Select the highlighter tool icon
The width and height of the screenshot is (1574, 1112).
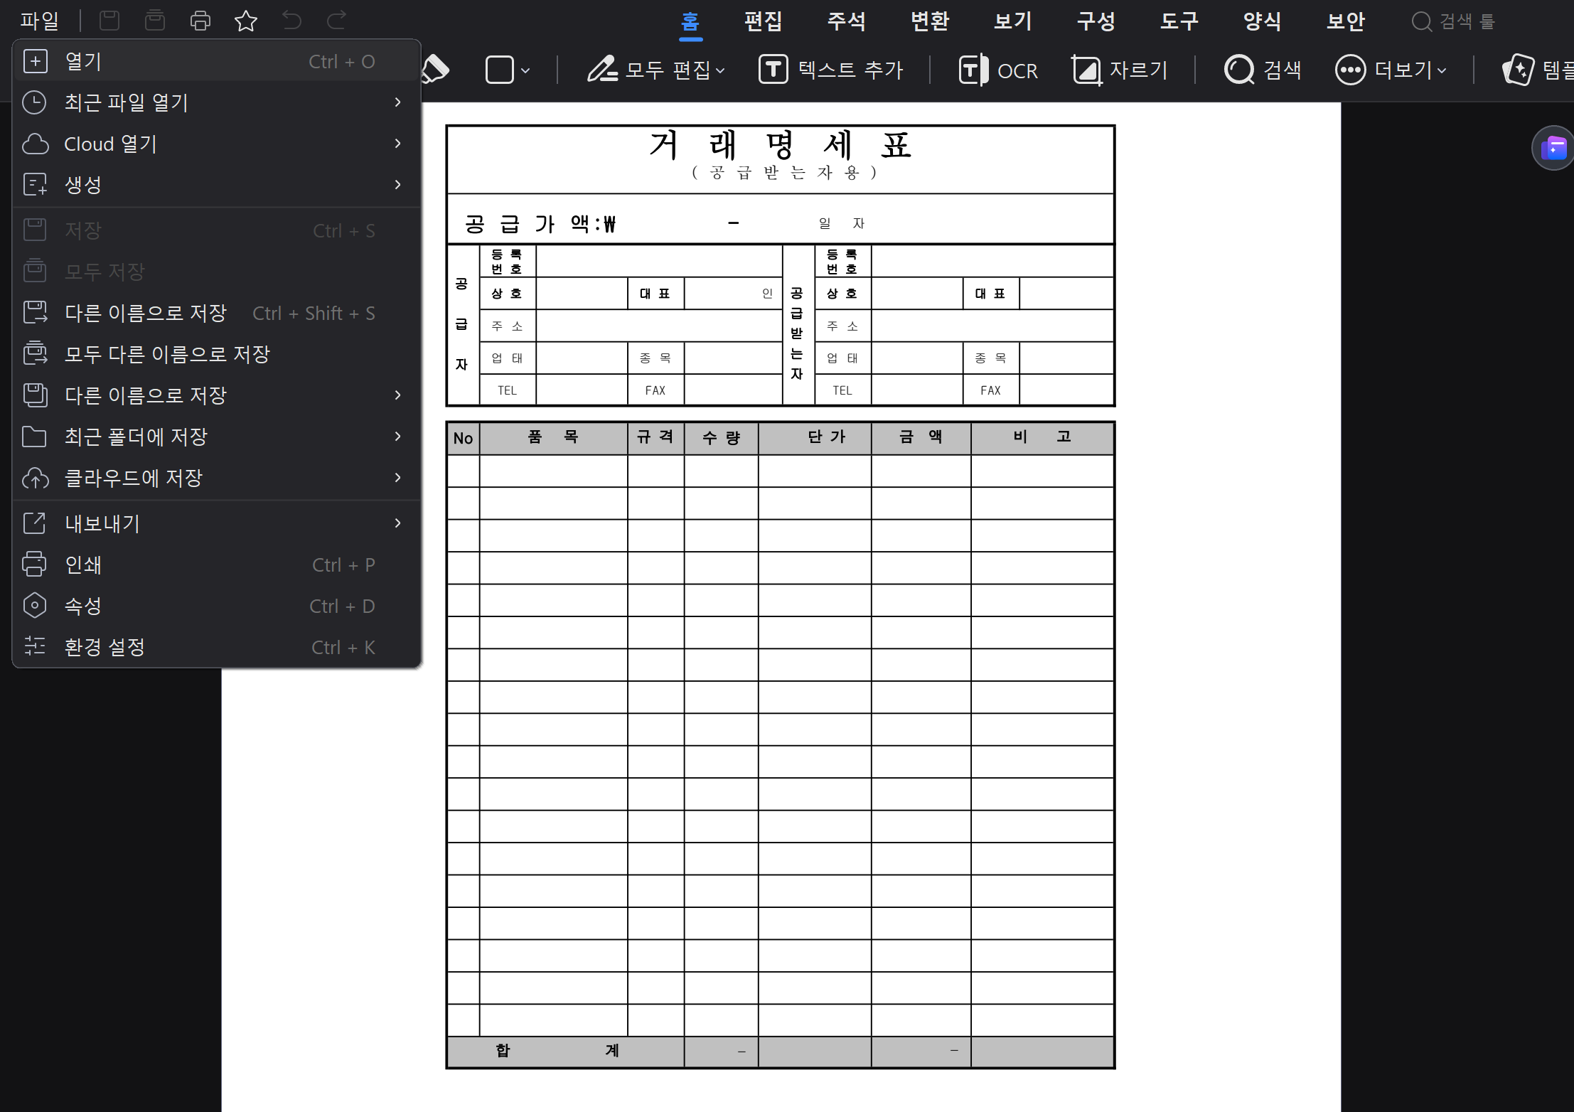435,70
